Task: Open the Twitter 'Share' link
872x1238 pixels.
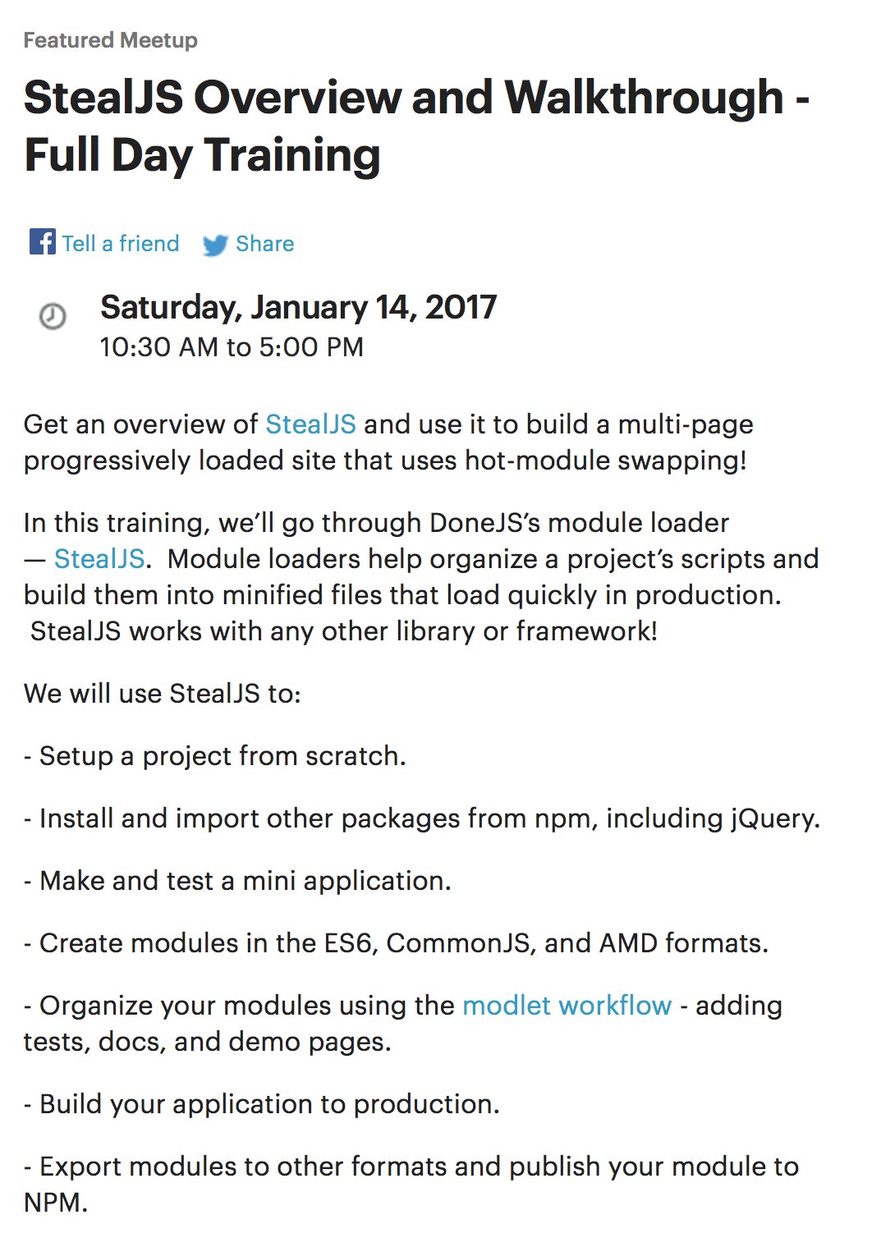Action: (x=264, y=244)
